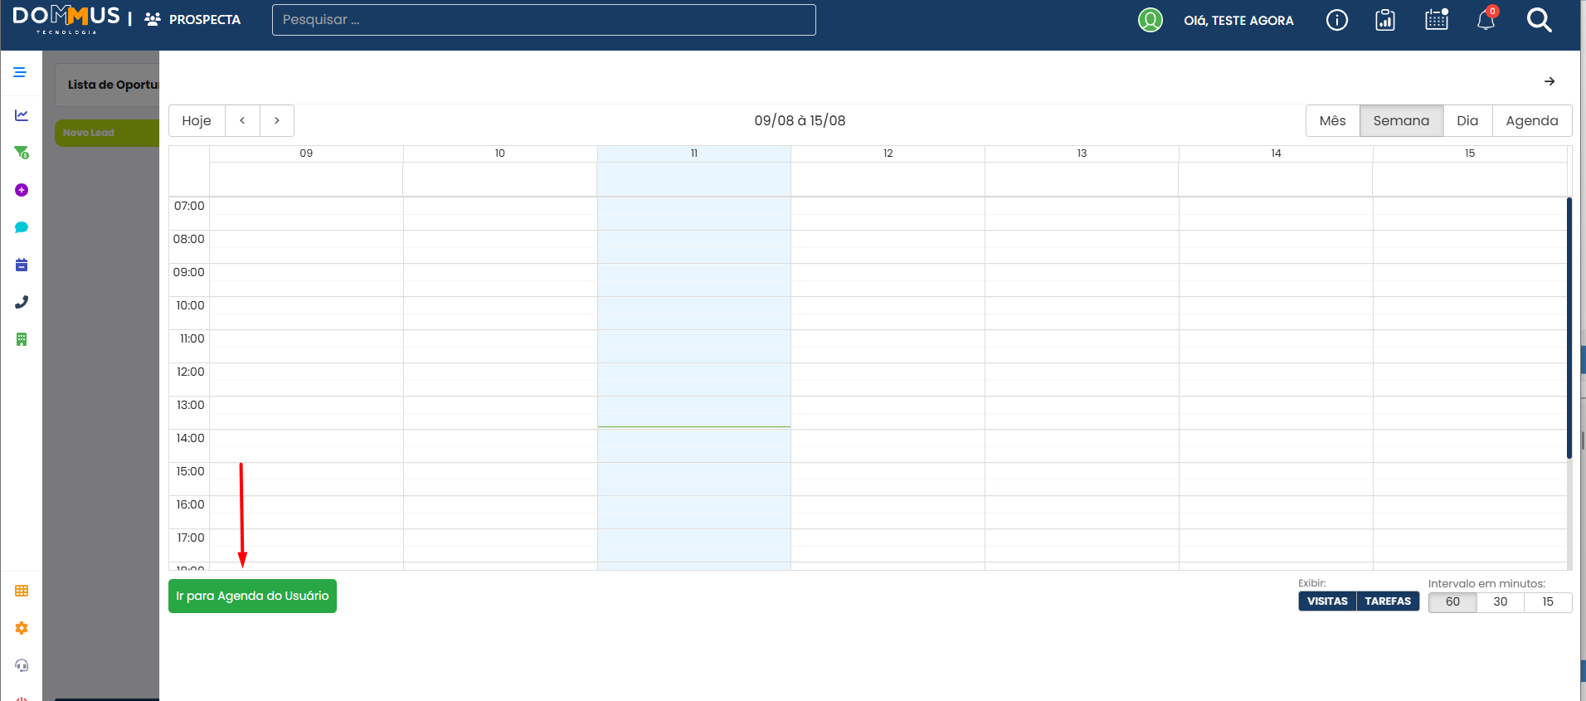Click the Pesquisar search field
1586x701 pixels.
(x=543, y=20)
